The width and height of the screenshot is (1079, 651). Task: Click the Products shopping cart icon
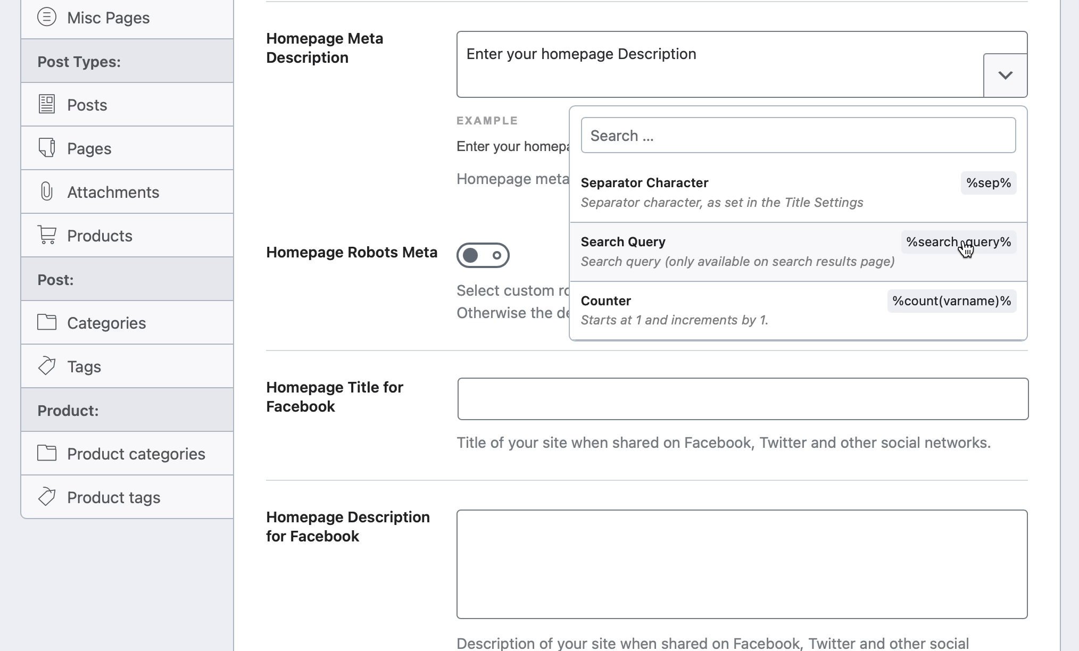click(47, 235)
